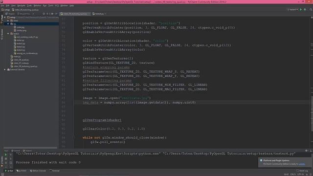Click up arrow icon in Run panel toolbar
This screenshot has width=313, height=176.
[11, 154]
